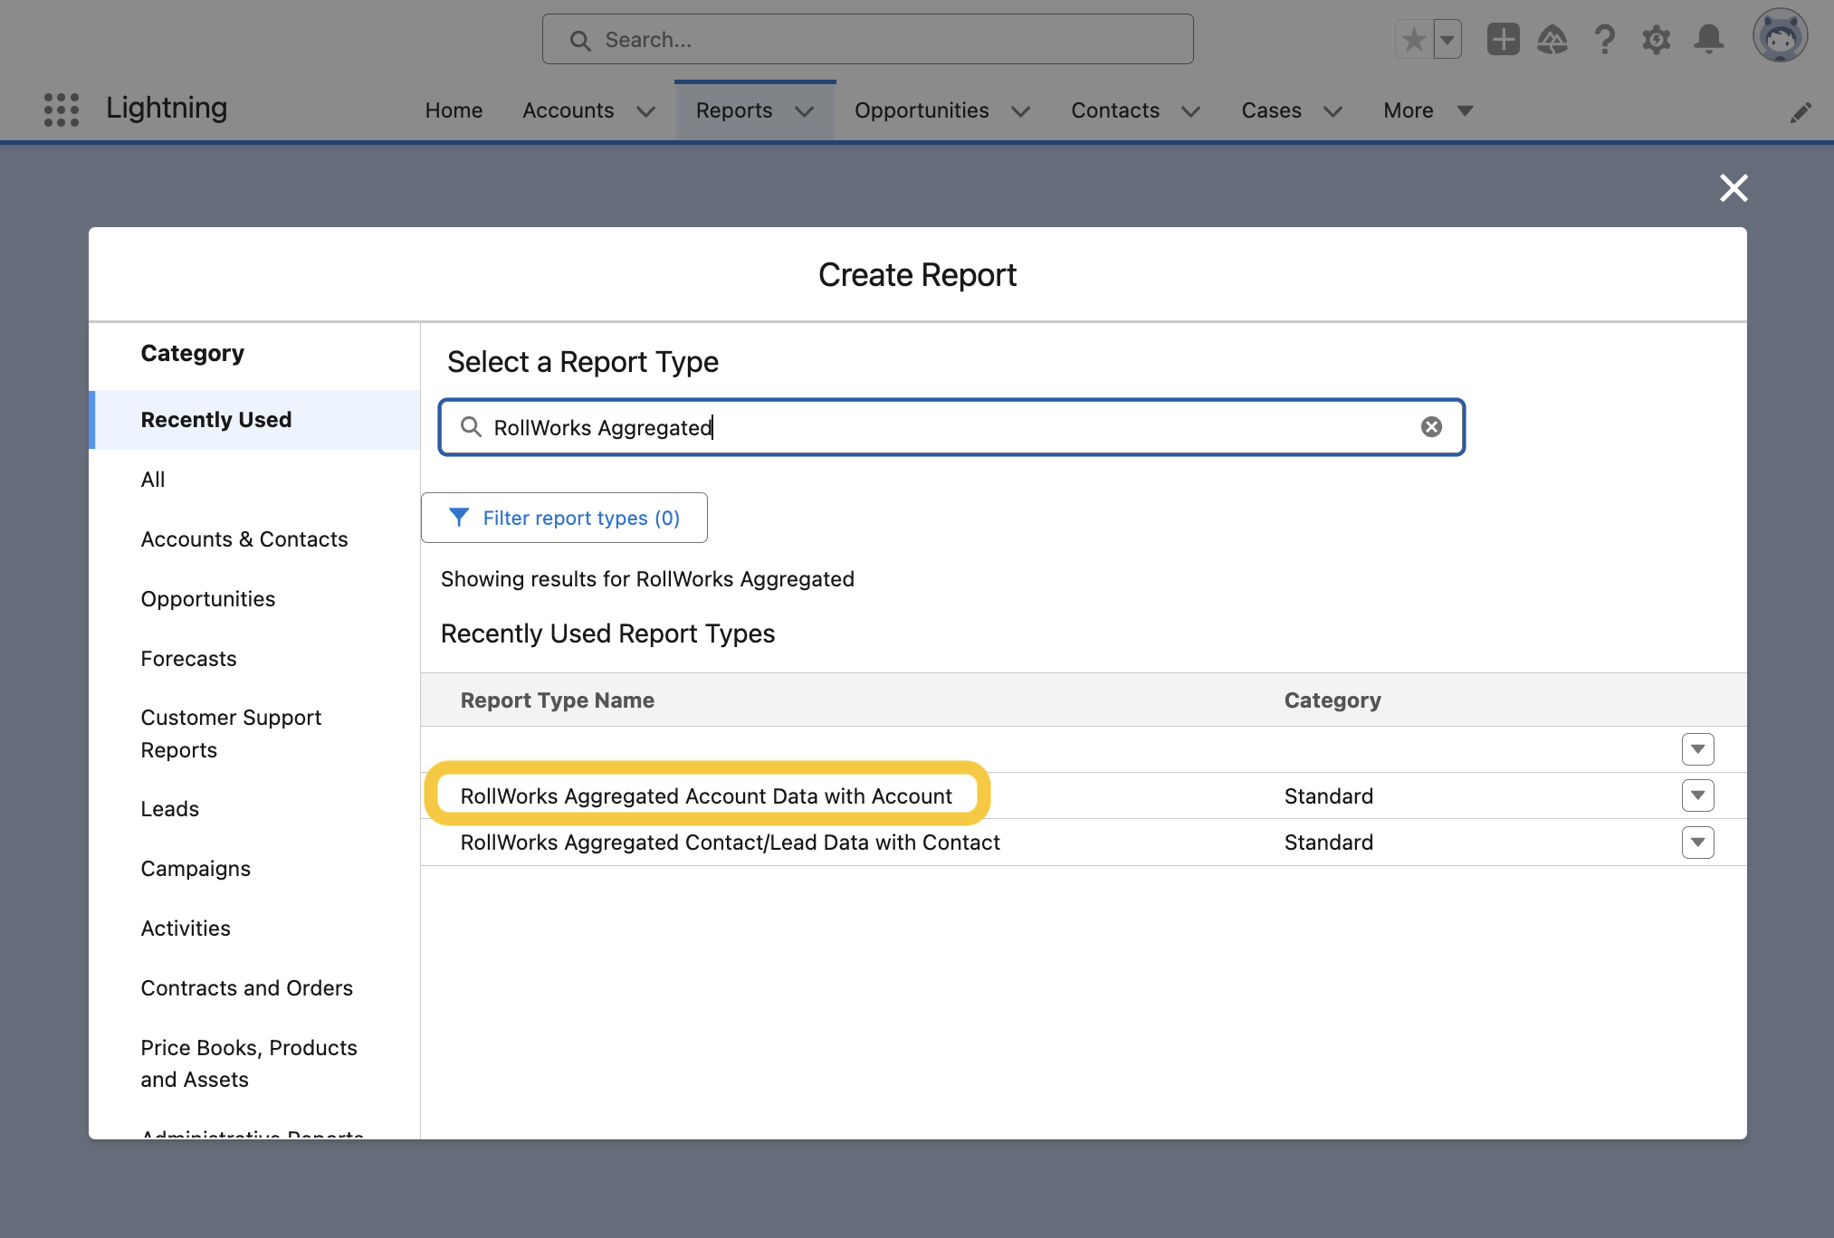Select RollWorks Aggregated Account Data with Account
Screen dimensions: 1834x1238
pos(706,796)
